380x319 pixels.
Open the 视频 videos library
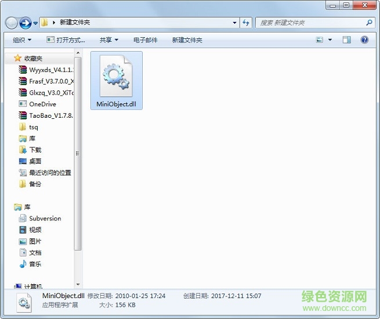(30, 230)
